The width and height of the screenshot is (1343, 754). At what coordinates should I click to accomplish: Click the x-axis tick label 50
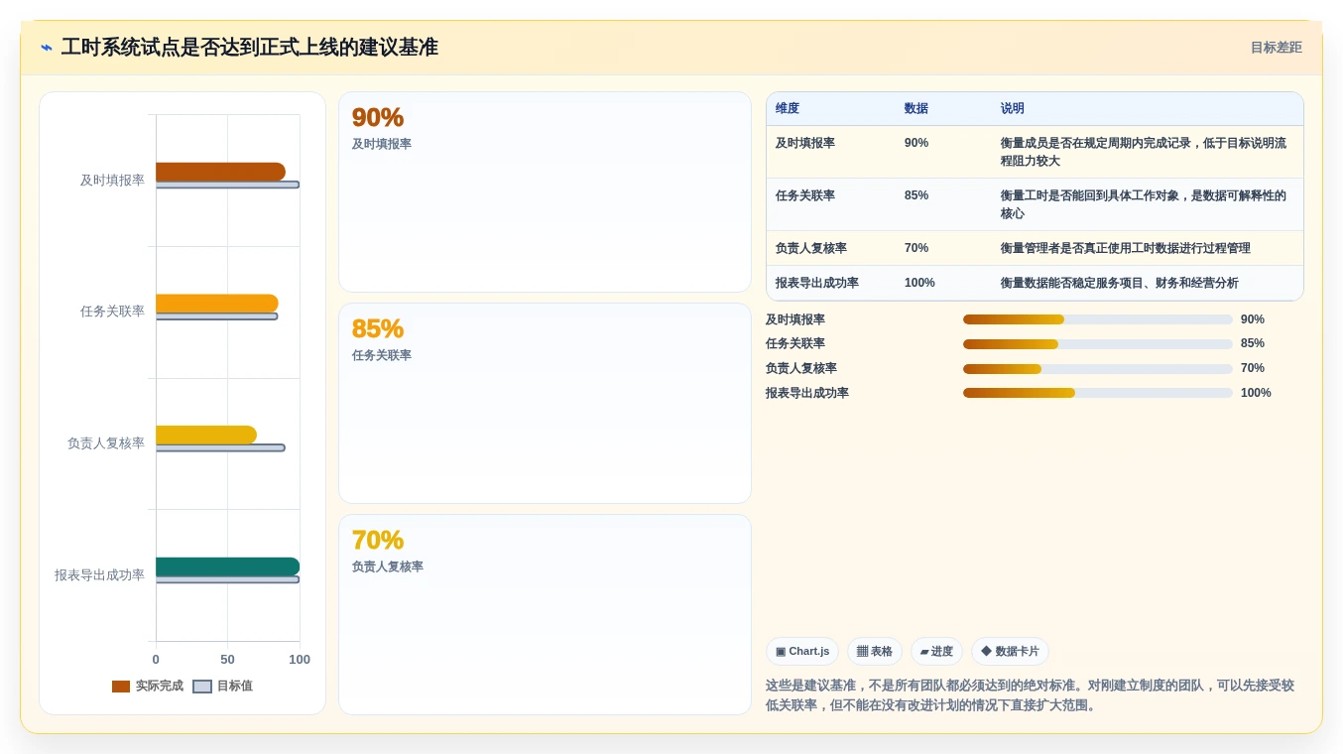[x=227, y=660]
